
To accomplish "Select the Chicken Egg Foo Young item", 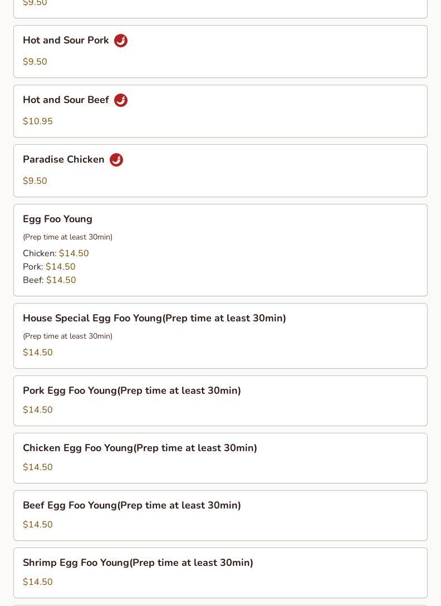I will (140, 448).
